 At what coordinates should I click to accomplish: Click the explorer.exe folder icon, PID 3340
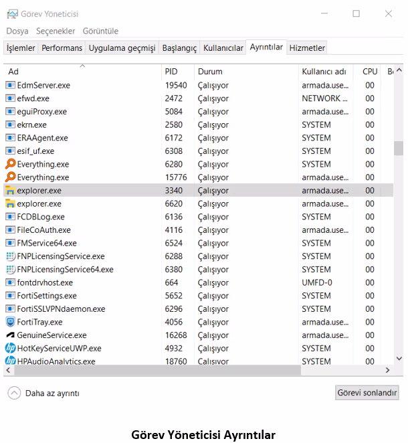tap(10, 191)
